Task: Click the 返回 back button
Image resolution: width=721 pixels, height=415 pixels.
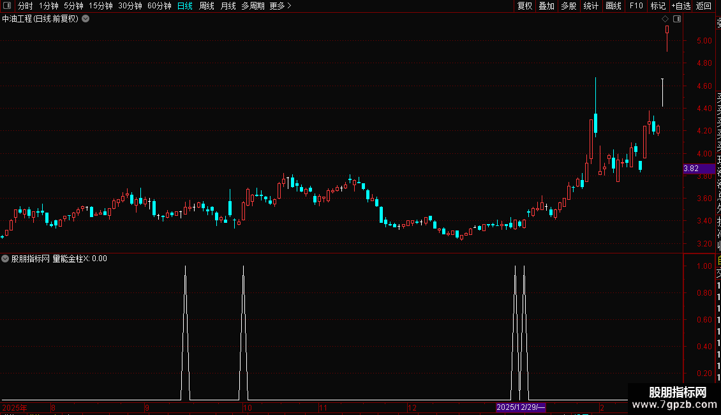Action: pos(704,6)
